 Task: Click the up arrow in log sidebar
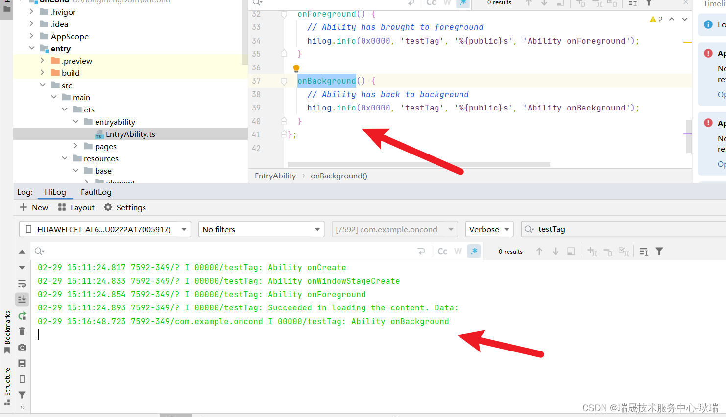(x=22, y=252)
